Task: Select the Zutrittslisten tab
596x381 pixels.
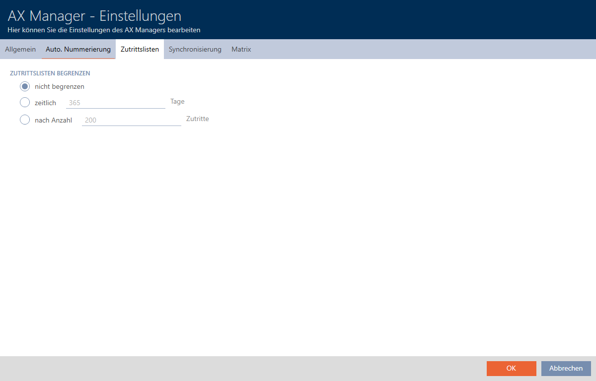Action: click(140, 50)
